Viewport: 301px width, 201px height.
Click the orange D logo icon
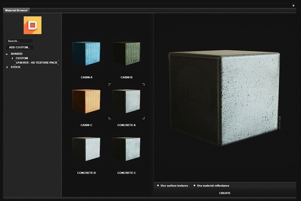pos(32,25)
